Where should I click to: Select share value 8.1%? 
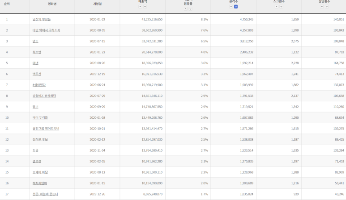204,19
